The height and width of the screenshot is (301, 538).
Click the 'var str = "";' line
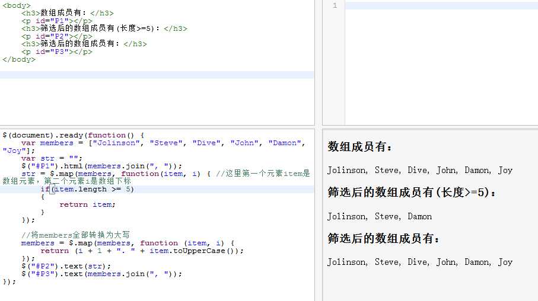52,158
